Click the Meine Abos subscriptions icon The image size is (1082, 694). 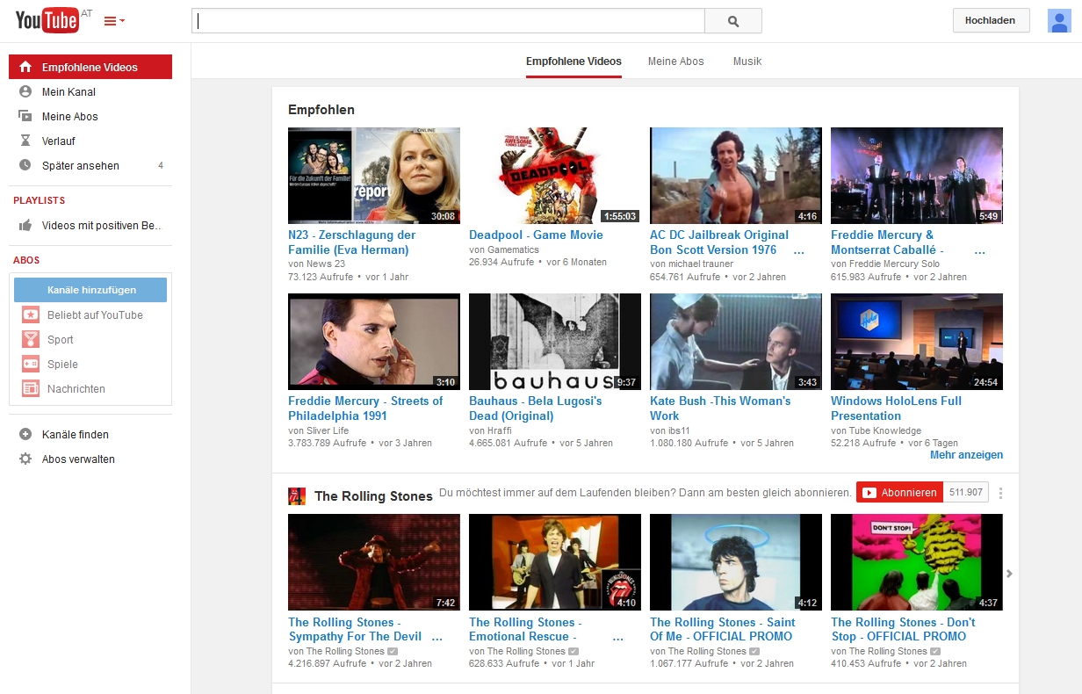pyautogui.click(x=25, y=116)
